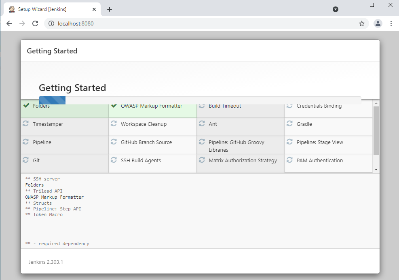Open the Chrome three-dot menu
Screen dimensions: 399x280
click(391, 24)
